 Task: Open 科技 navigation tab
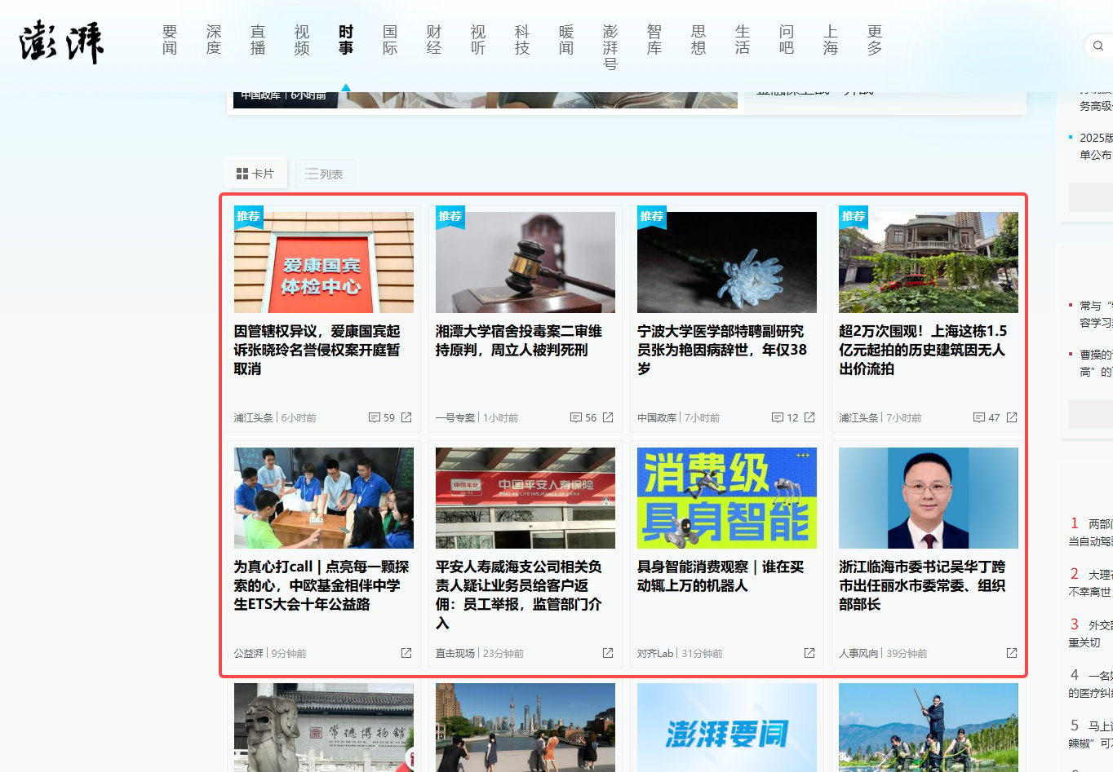click(x=522, y=40)
